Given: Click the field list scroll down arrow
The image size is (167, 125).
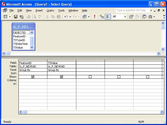Looking at the screenshot, I should 32,47.
